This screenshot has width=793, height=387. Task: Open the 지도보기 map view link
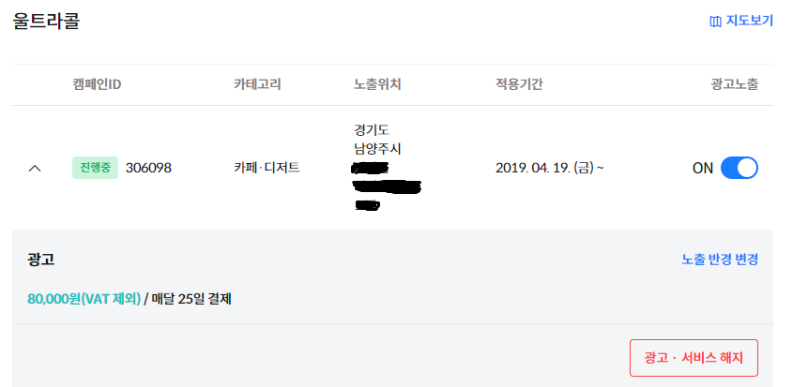(749, 21)
